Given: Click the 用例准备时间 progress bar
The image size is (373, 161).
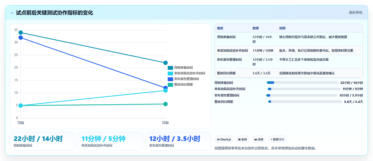Looking at the screenshot, I should tap(302, 83).
